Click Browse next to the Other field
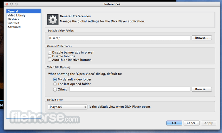This screenshot has height=133, width=222. pos(202,89)
